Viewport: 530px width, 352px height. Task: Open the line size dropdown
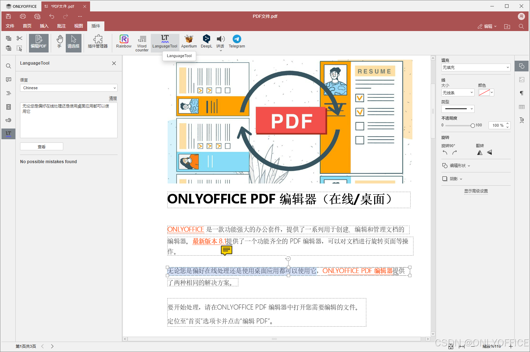458,92
